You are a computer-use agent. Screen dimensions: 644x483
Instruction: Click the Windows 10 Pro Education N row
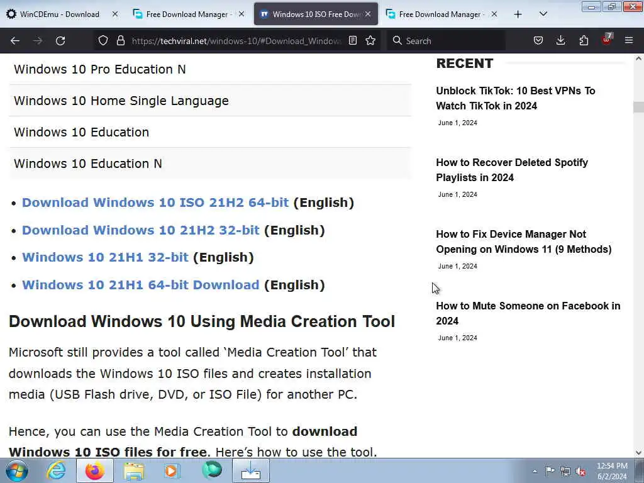210,69
